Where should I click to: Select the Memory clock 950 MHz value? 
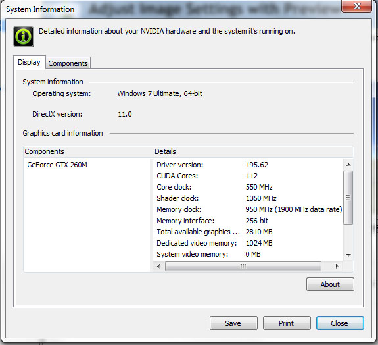294,209
